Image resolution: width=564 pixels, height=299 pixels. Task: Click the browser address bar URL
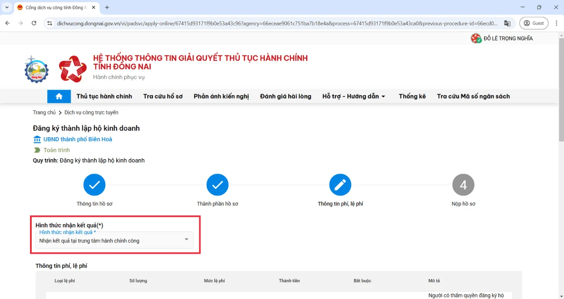(x=278, y=23)
